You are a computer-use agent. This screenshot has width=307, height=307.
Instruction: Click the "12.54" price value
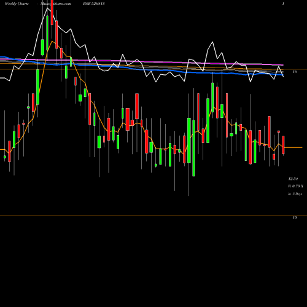[x=293, y=179]
